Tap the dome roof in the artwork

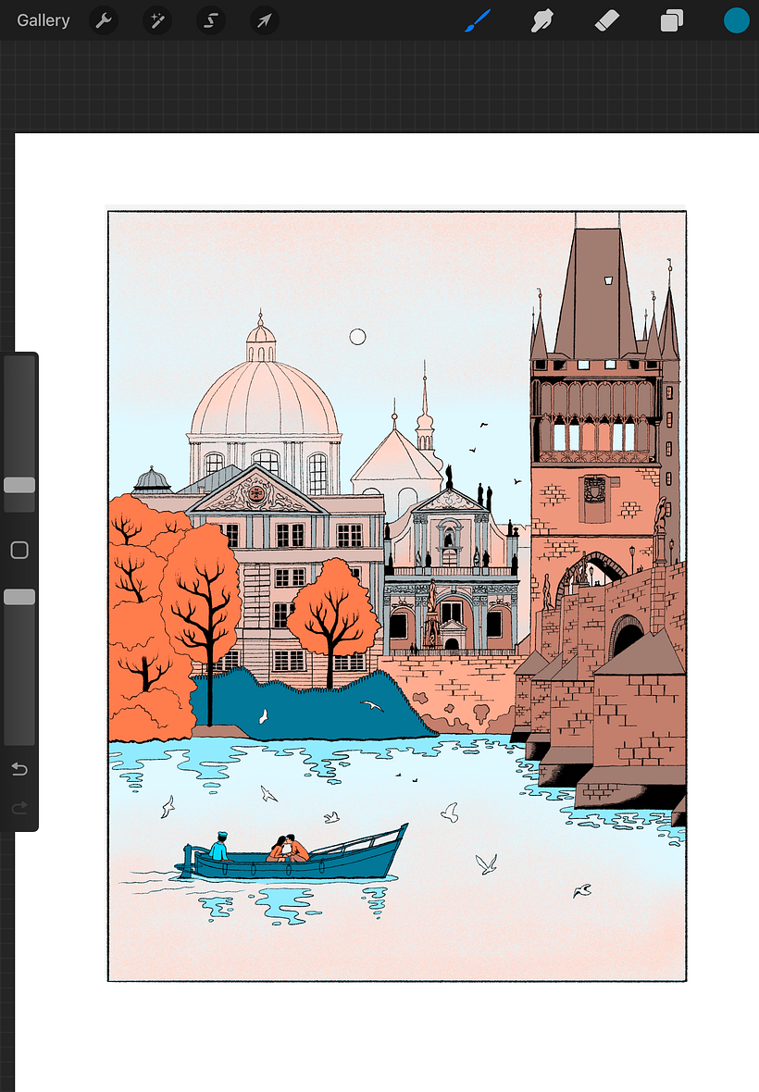(265, 397)
